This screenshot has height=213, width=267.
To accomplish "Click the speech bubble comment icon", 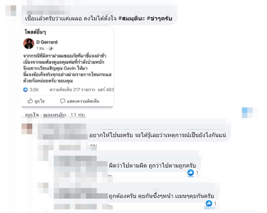I will (62, 101).
